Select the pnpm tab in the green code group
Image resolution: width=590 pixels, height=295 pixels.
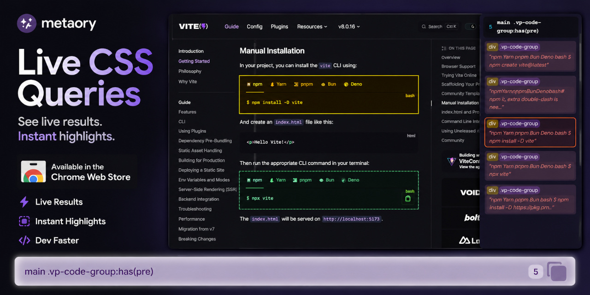302,180
